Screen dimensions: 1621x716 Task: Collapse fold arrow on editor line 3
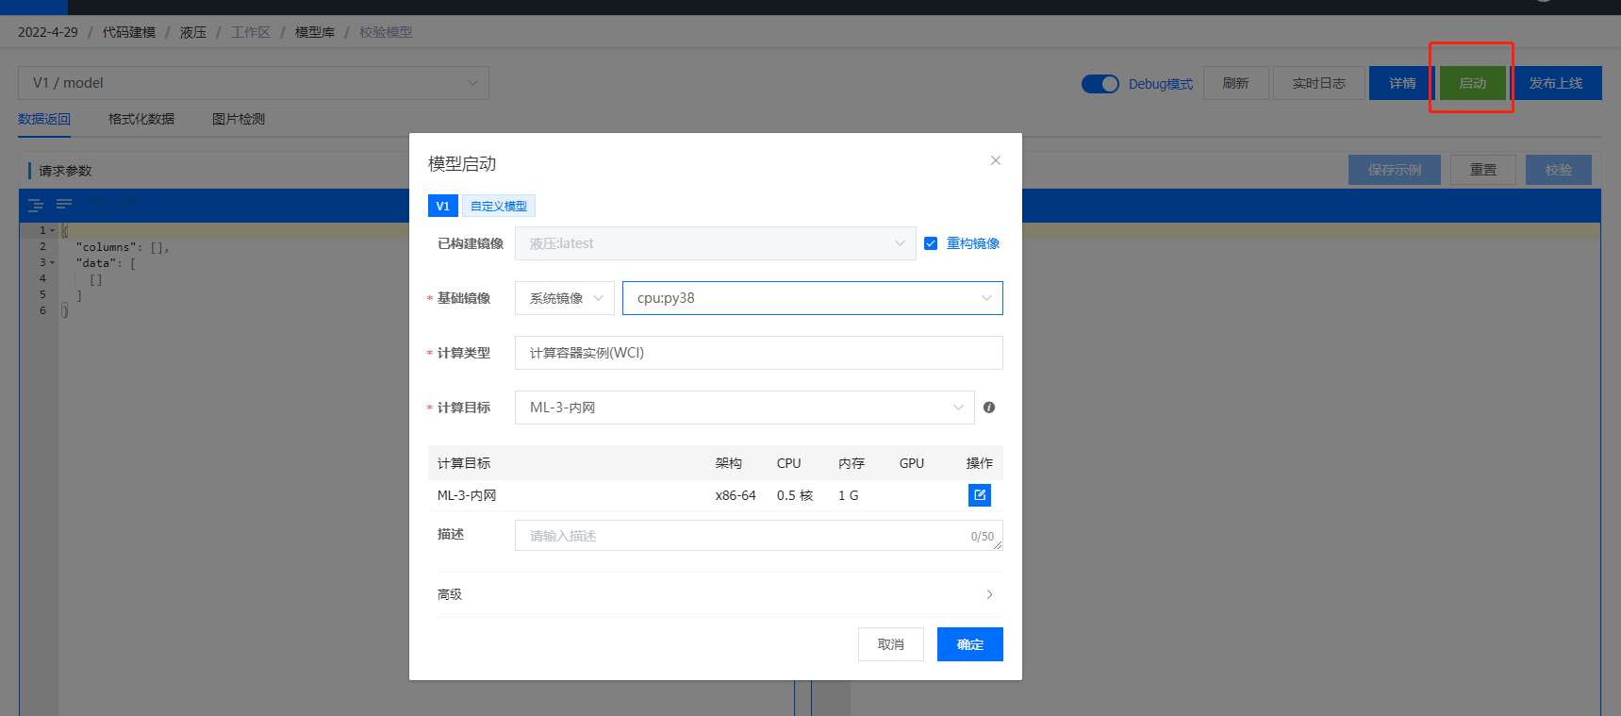(x=53, y=263)
